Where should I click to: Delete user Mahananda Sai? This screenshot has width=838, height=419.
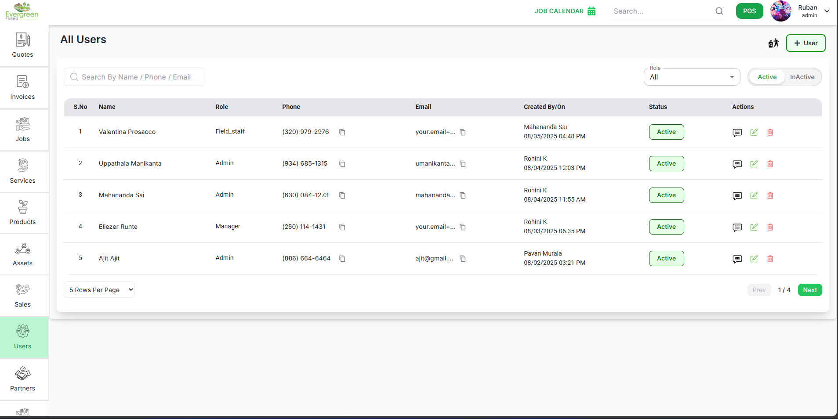click(x=770, y=195)
